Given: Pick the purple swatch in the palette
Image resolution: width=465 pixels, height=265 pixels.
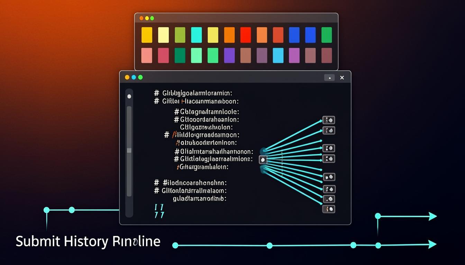Looking at the screenshot, I should pos(229,55).
